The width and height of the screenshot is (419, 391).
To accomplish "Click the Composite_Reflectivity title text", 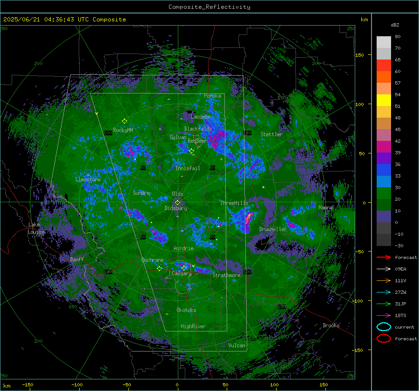I will (x=209, y=7).
